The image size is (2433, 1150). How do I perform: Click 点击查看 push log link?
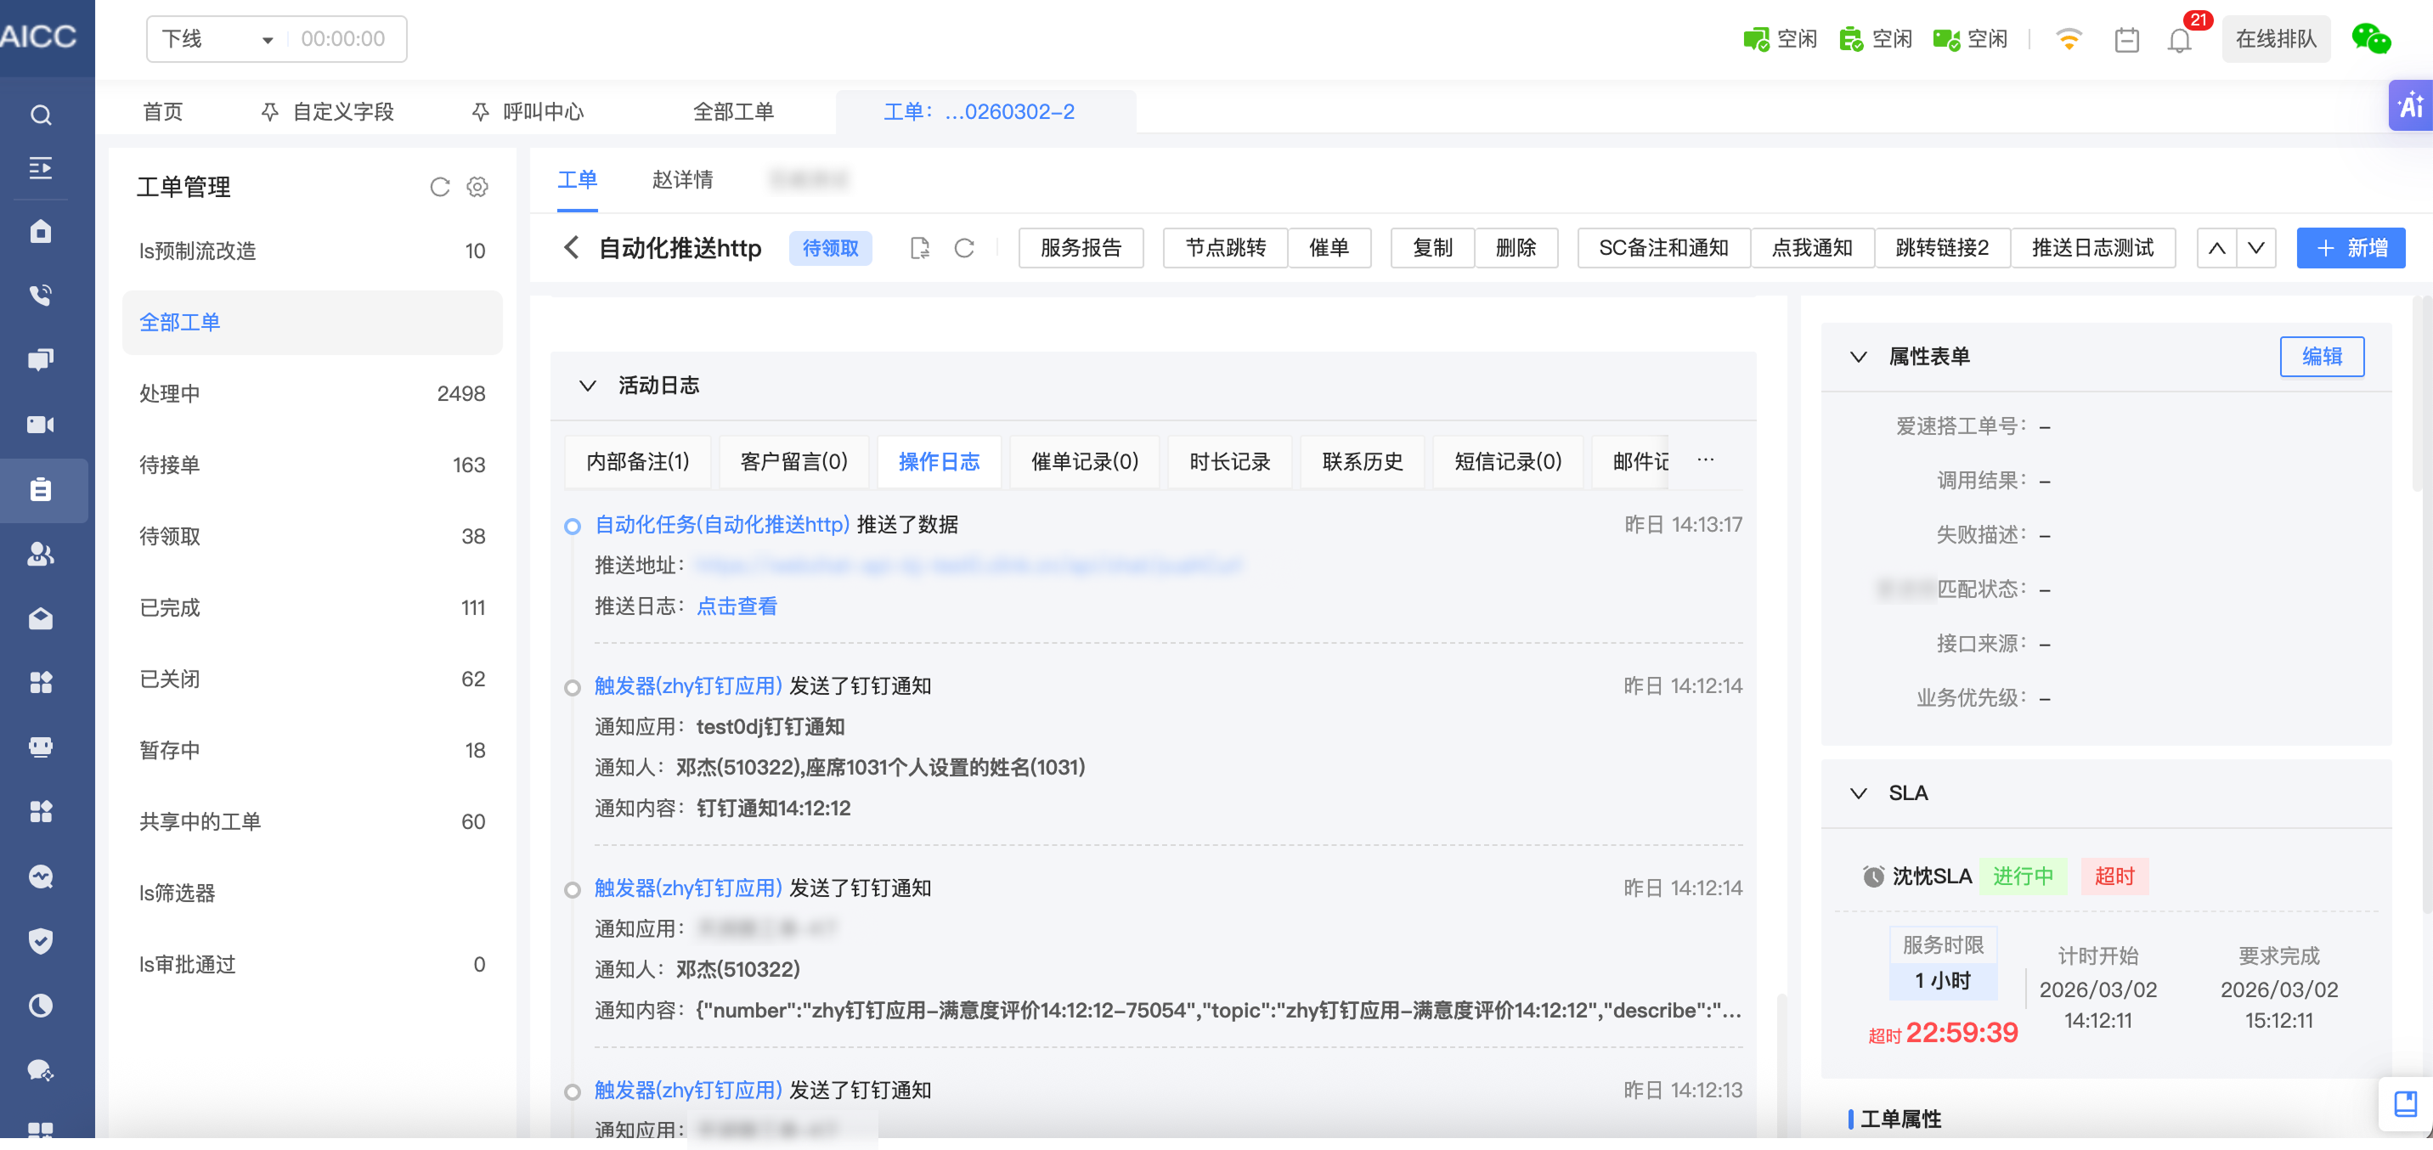point(737,606)
